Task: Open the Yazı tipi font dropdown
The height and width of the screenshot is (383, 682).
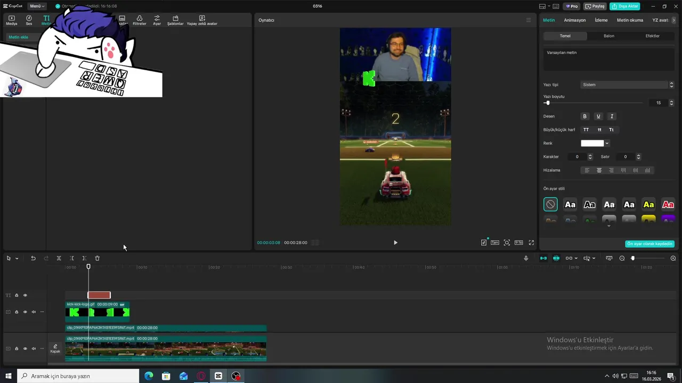Action: 627,85
